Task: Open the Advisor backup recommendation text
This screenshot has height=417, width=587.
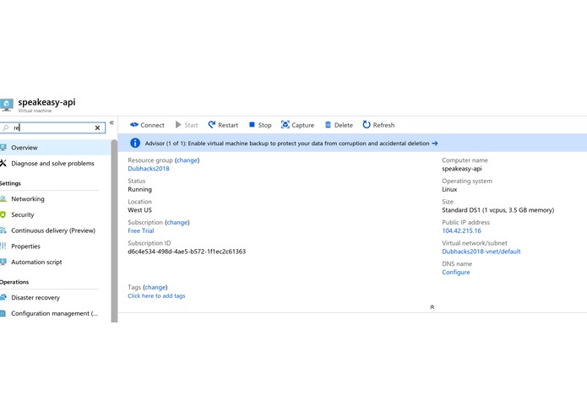Action: pyautogui.click(x=287, y=144)
